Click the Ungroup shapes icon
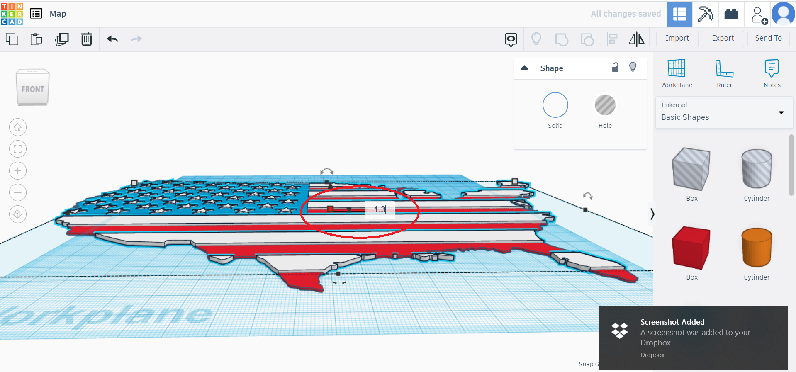796x372 pixels. 587,39
